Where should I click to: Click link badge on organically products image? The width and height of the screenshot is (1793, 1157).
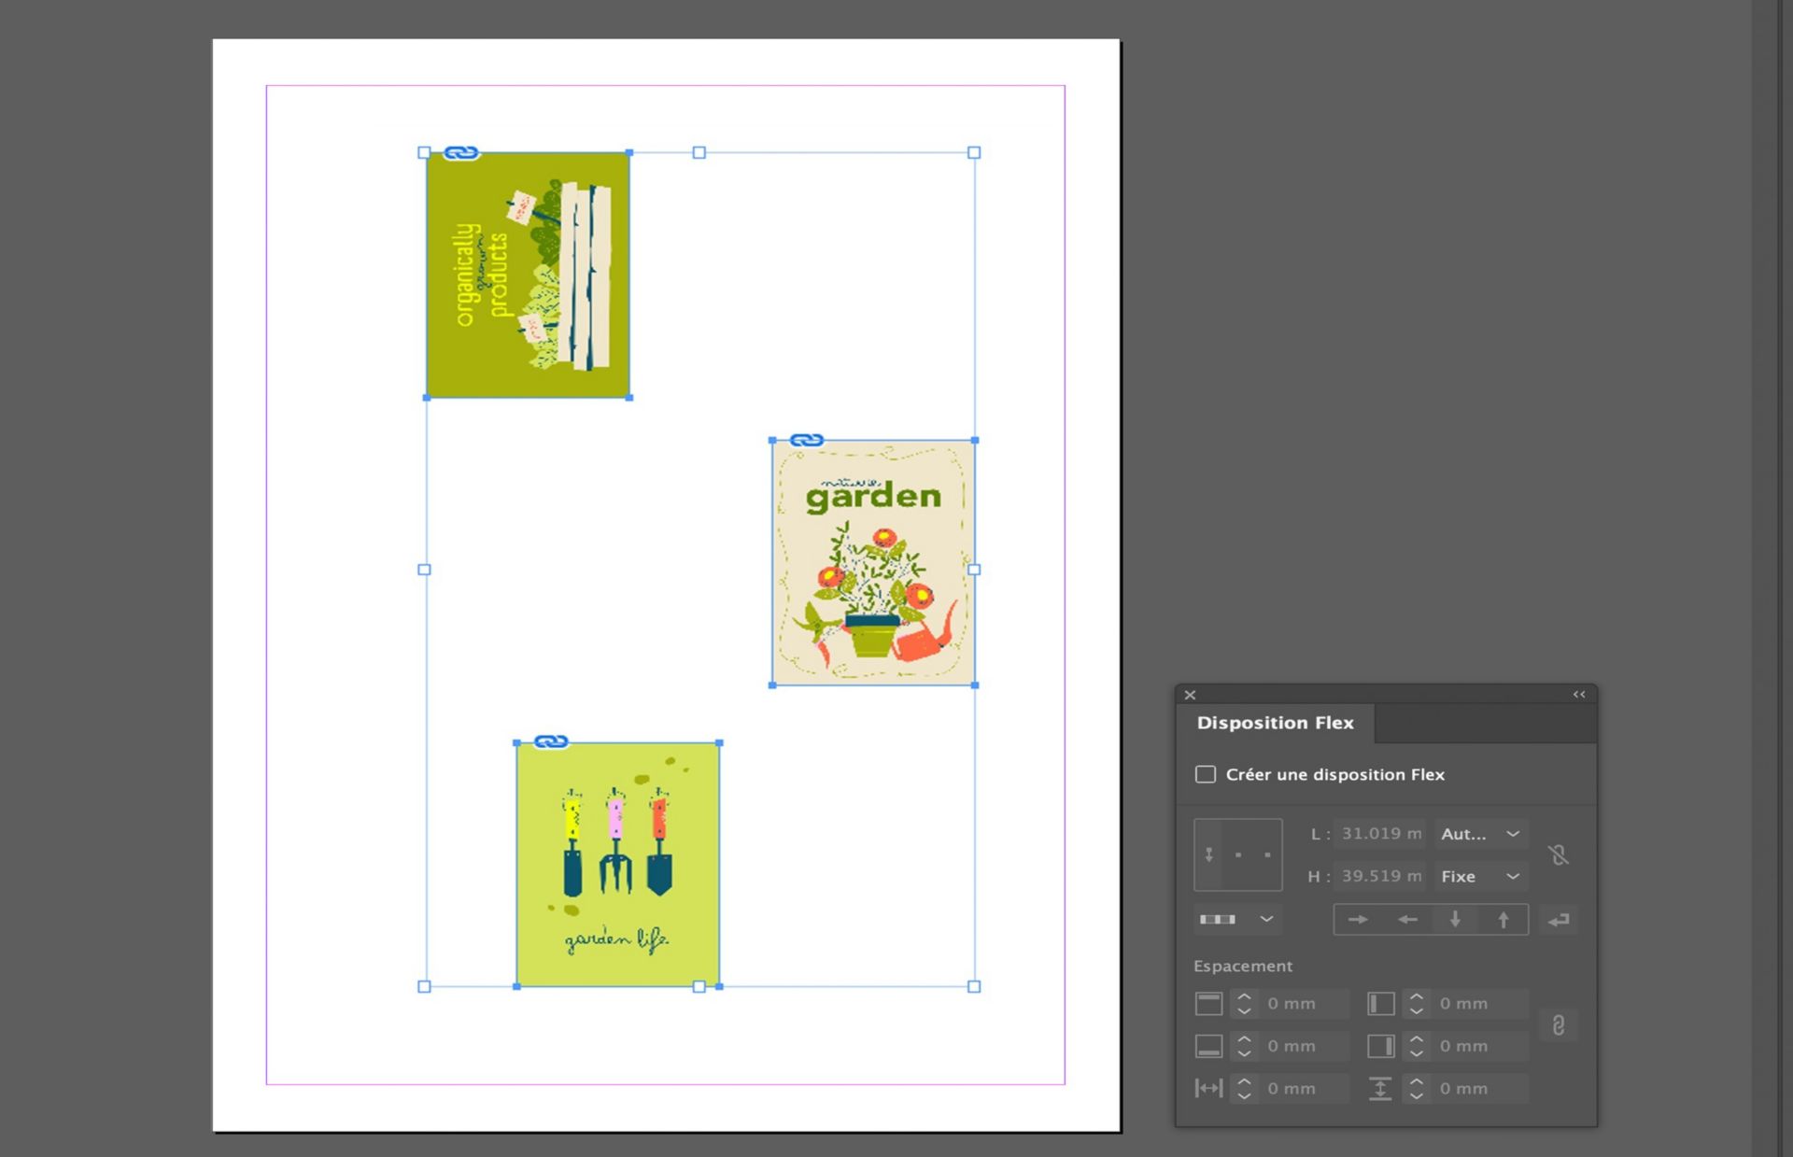tap(460, 152)
